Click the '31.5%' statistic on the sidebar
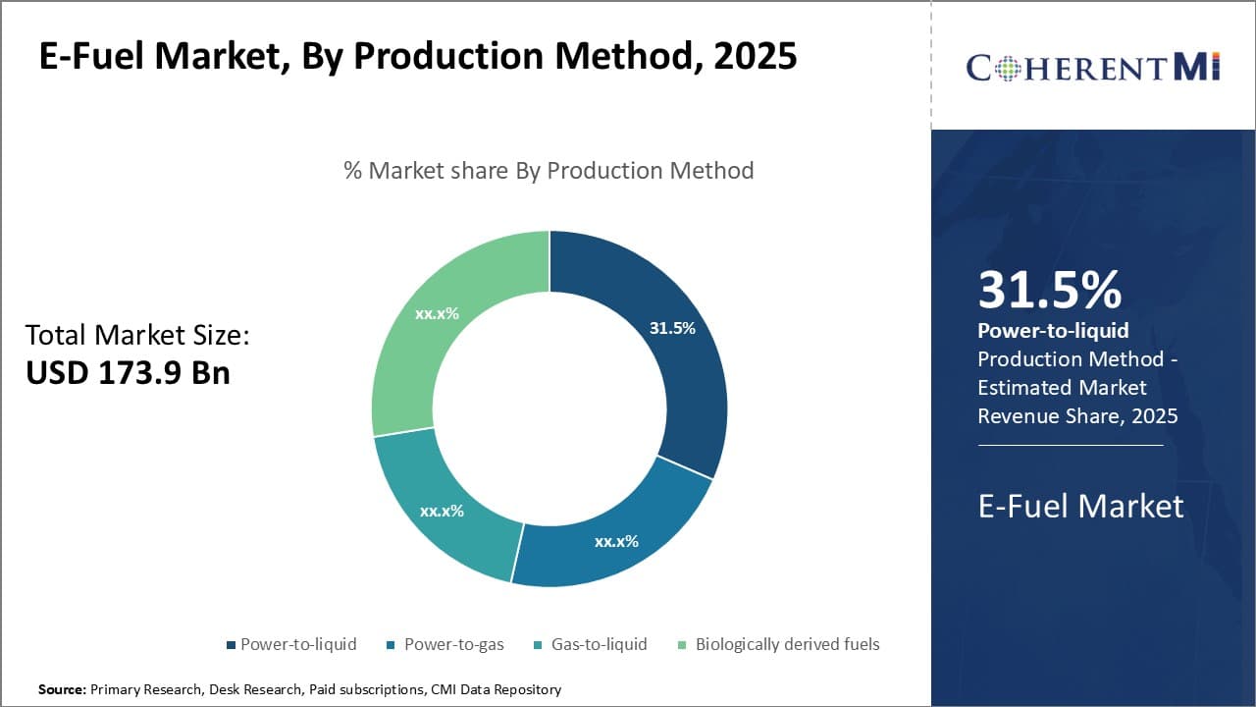This screenshot has width=1256, height=707. point(1050,291)
